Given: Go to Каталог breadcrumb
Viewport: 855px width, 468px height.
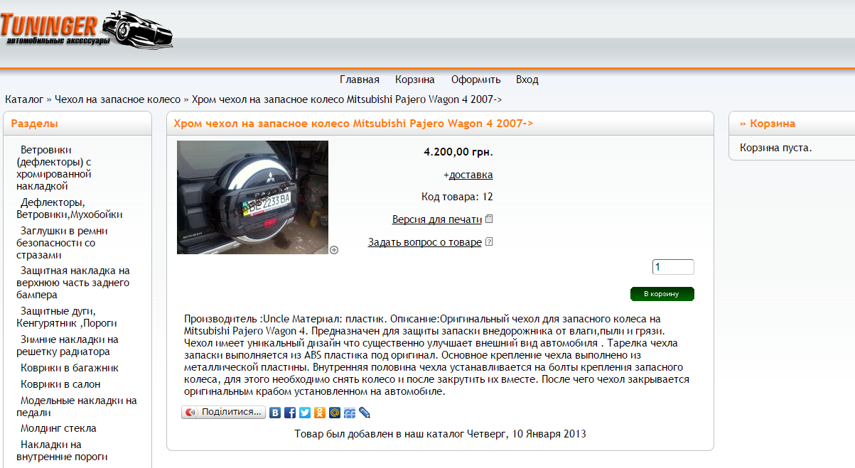Looking at the screenshot, I should click(x=24, y=99).
